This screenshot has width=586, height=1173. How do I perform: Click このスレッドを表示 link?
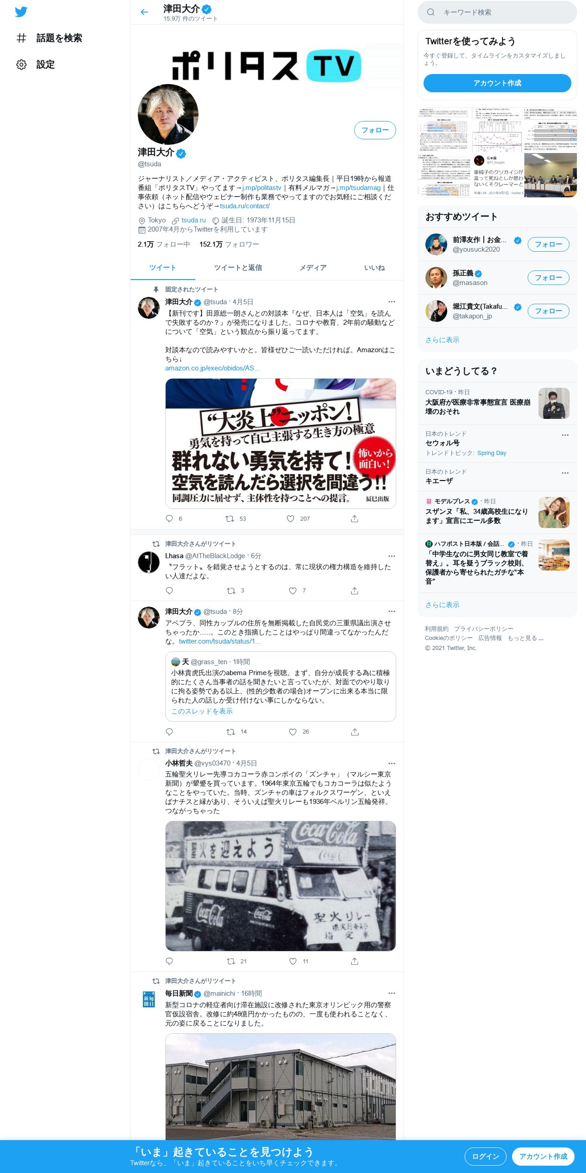coord(202,711)
